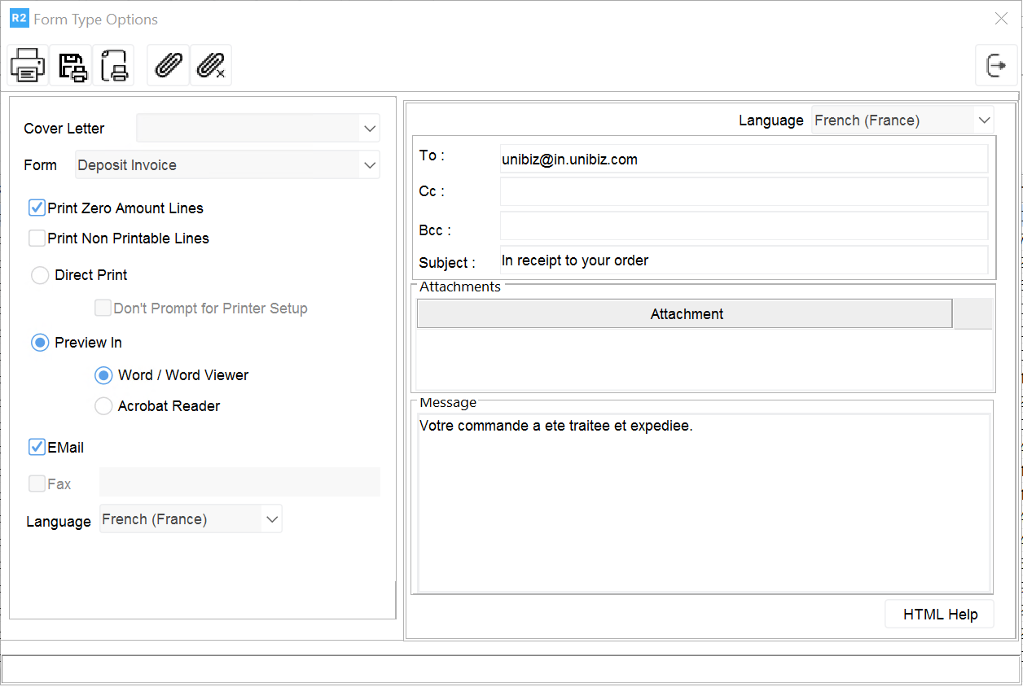Viewport: 1023px width, 687px height.
Task: Click the Attachment column header
Action: 685,314
